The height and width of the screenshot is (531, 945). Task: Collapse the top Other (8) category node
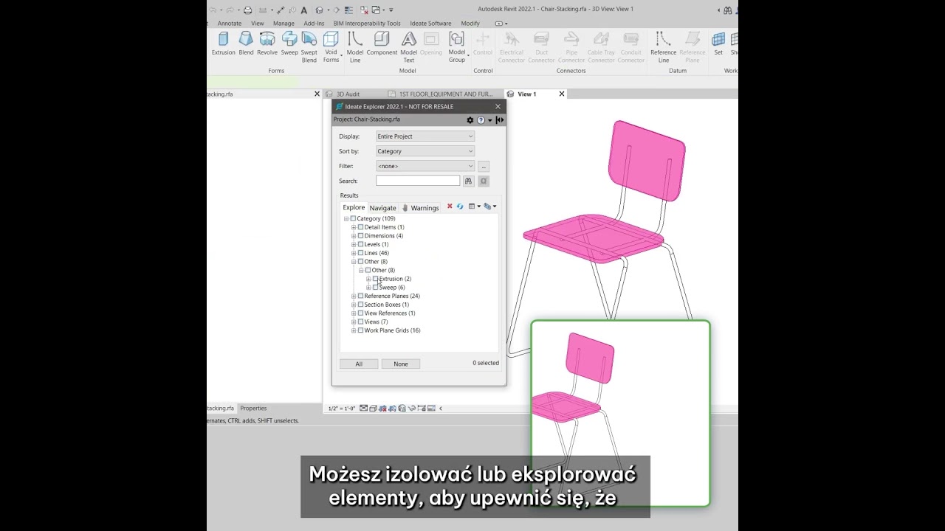pos(354,261)
